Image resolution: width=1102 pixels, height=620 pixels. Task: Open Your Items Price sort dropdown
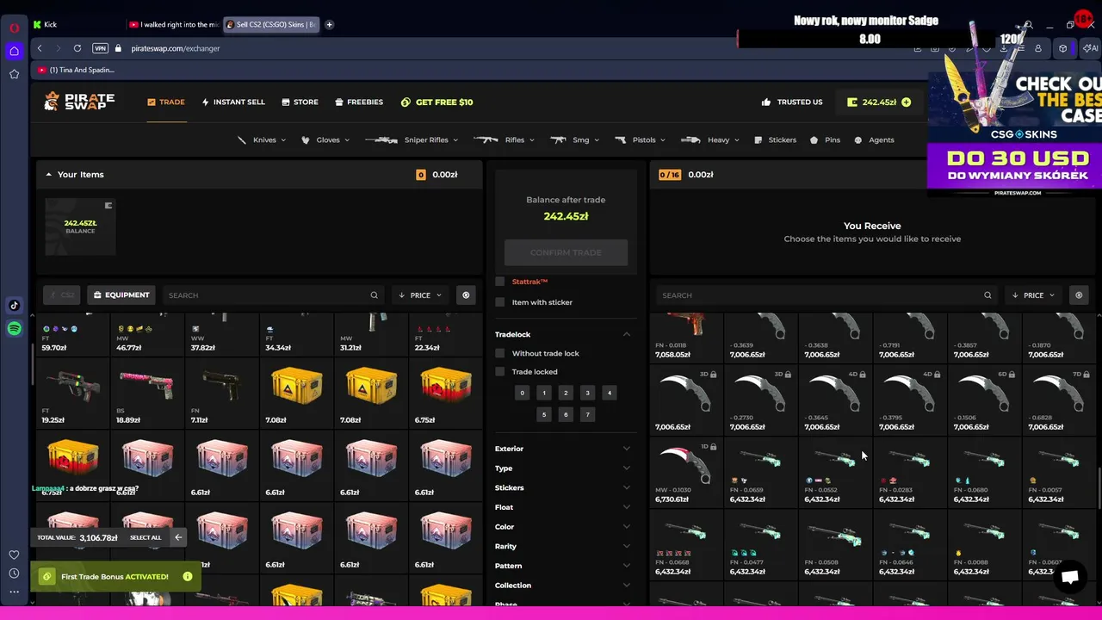[420, 295]
